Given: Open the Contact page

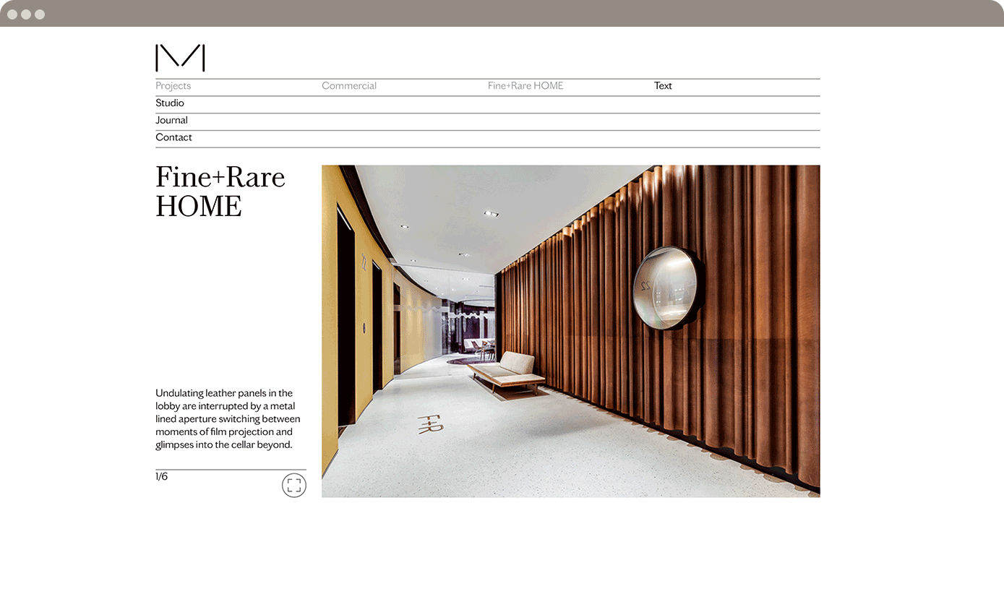Looking at the screenshot, I should click(173, 137).
